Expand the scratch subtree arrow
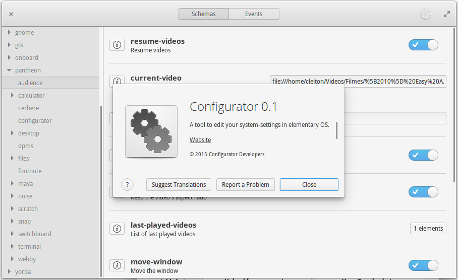This screenshot has width=458, height=280. point(12,208)
